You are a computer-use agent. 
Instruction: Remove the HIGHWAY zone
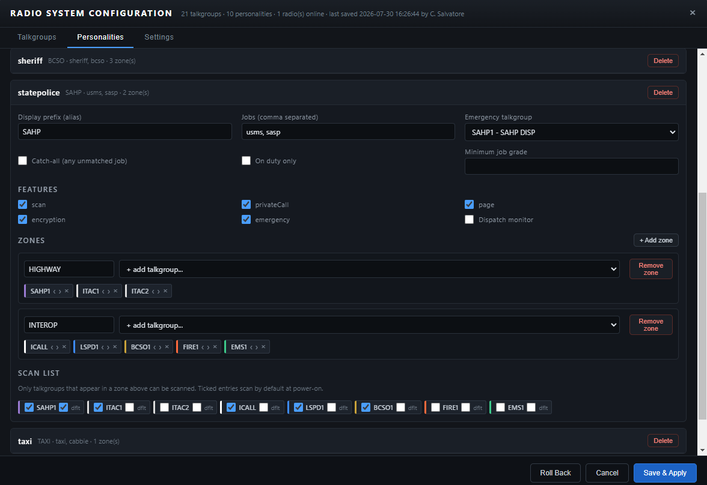(650, 269)
